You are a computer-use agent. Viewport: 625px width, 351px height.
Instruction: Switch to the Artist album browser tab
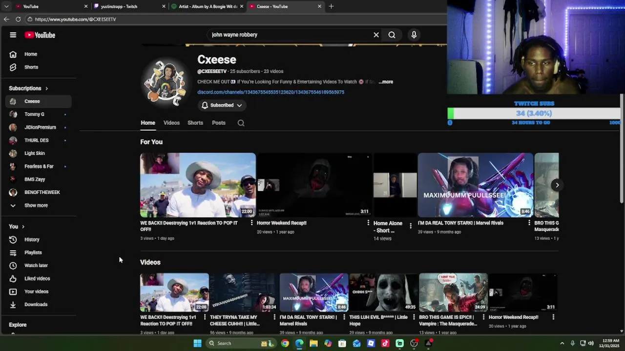[x=207, y=6]
